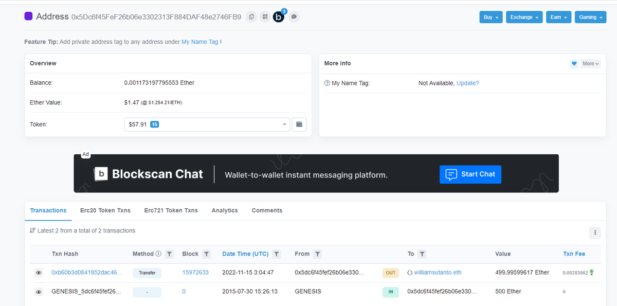Open the three-dot transactions options menu
The height and width of the screenshot is (306, 617).
[x=595, y=233]
